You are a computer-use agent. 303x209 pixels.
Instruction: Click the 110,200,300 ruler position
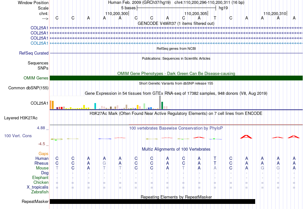(116, 13)
